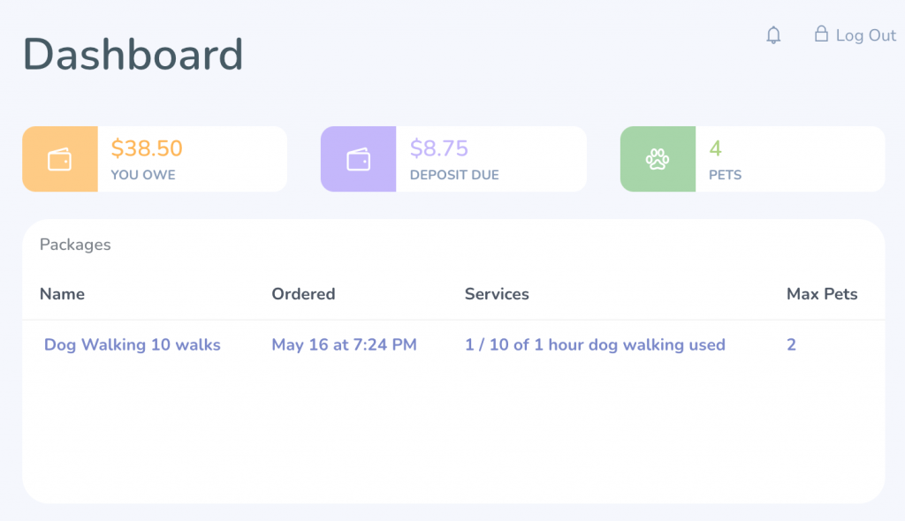The width and height of the screenshot is (905, 521).
Task: Click the May 16 at 7:24 PM order date
Action: click(x=344, y=344)
